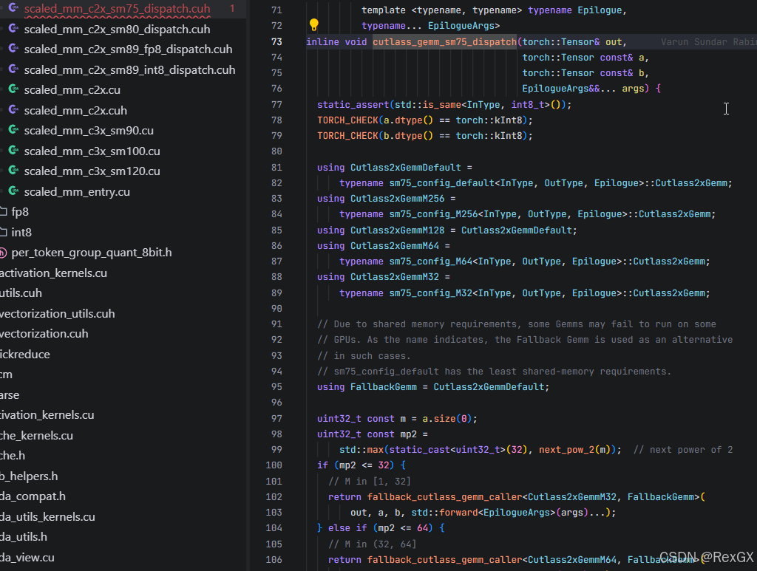Click line number 100 in the gutter
The image size is (757, 571).
point(274,465)
